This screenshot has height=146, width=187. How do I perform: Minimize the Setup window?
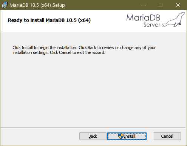tap(144, 5)
